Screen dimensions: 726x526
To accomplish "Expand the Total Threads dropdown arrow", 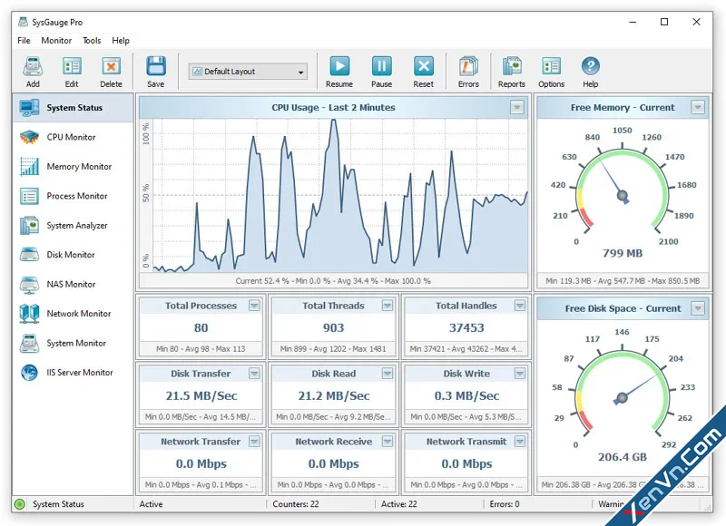I will (x=388, y=306).
